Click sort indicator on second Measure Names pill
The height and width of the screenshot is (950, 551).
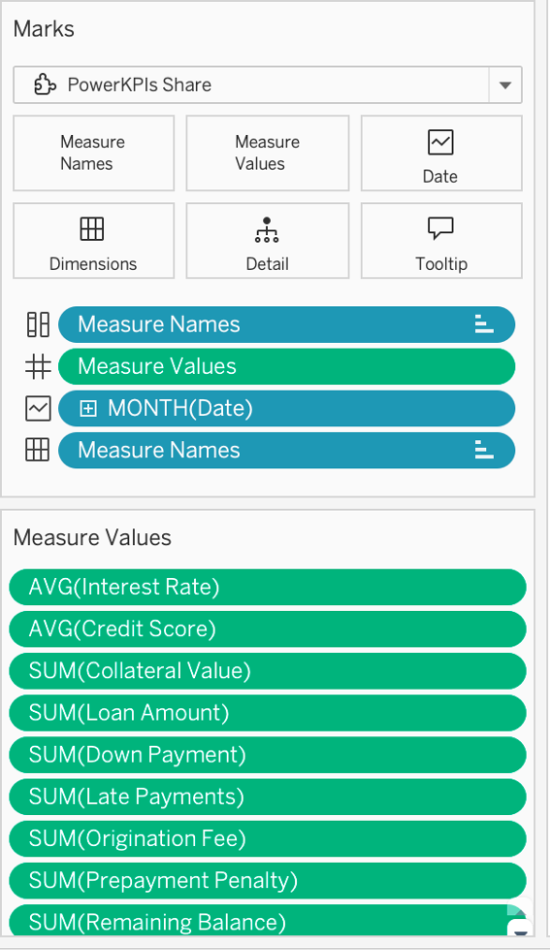pyautogui.click(x=484, y=450)
